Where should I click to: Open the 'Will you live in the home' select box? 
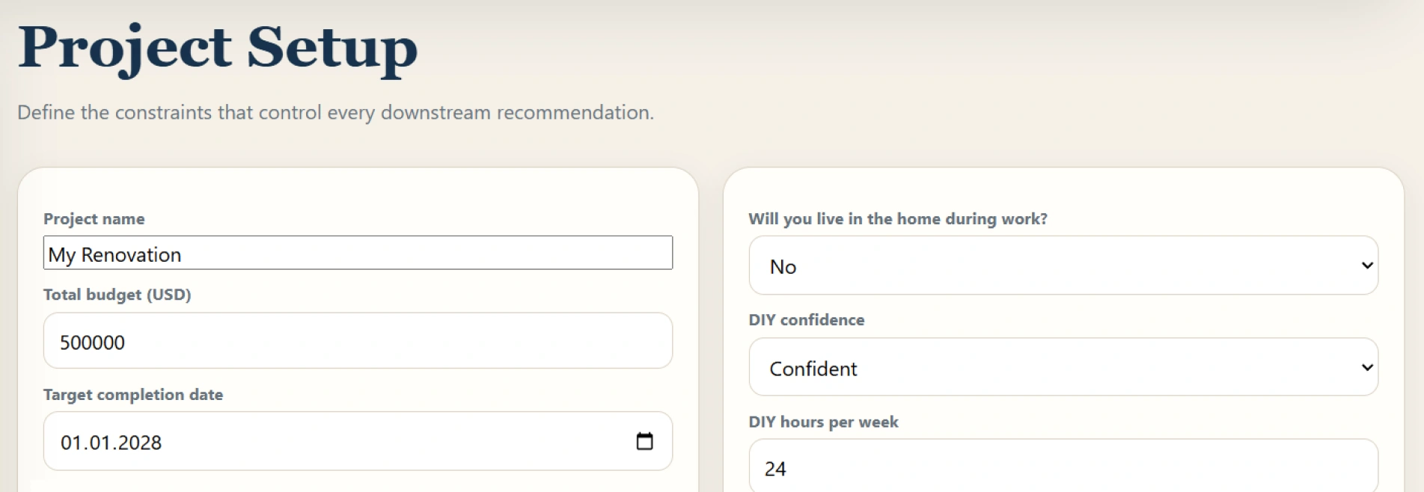tap(1063, 265)
